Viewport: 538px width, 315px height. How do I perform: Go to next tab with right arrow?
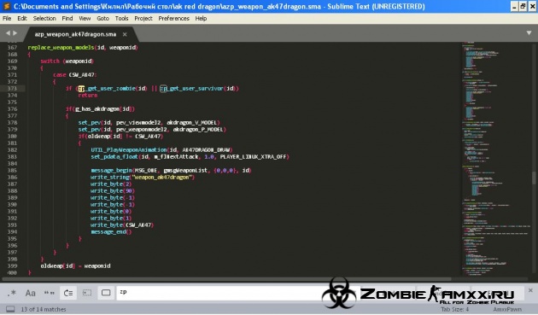(x=15, y=33)
